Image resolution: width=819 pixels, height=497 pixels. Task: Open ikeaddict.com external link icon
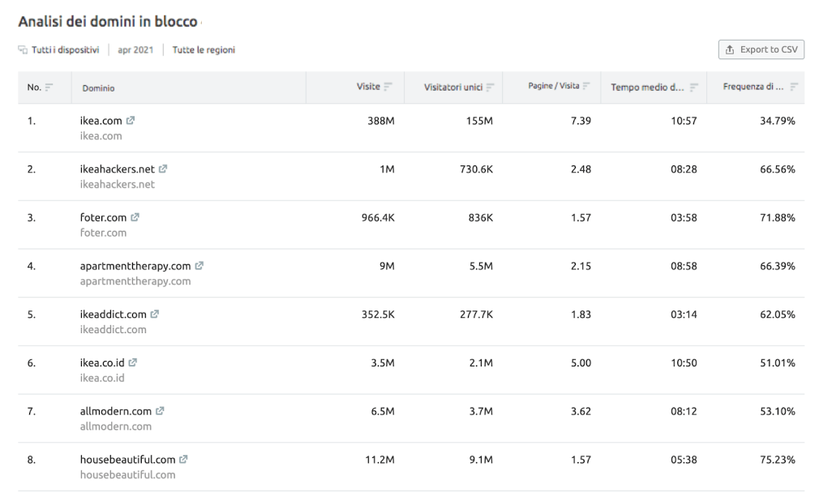pos(155,314)
